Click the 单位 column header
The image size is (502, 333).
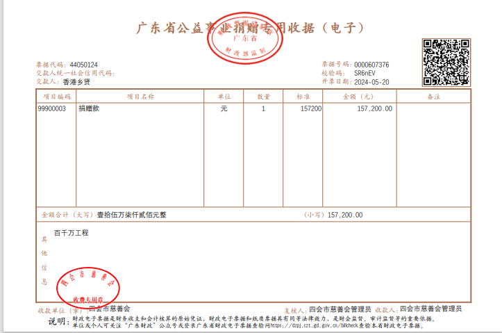[224, 97]
